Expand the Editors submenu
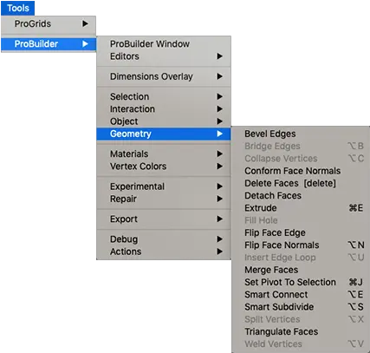 [x=164, y=56]
